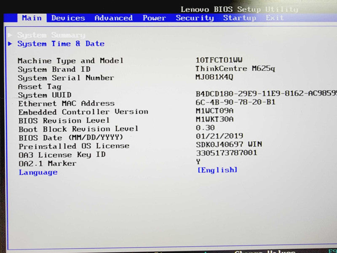Select value M1WCT09A
This screenshot has width=337, height=253.
pos(214,111)
